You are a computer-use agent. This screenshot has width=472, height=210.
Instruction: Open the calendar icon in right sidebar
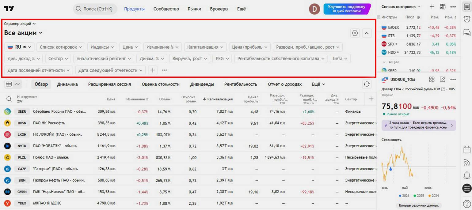click(x=466, y=150)
